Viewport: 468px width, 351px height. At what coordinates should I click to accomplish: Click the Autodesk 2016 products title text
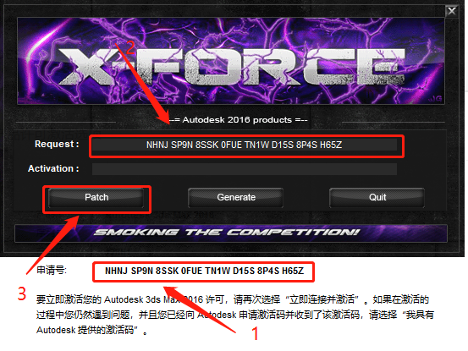point(239,120)
